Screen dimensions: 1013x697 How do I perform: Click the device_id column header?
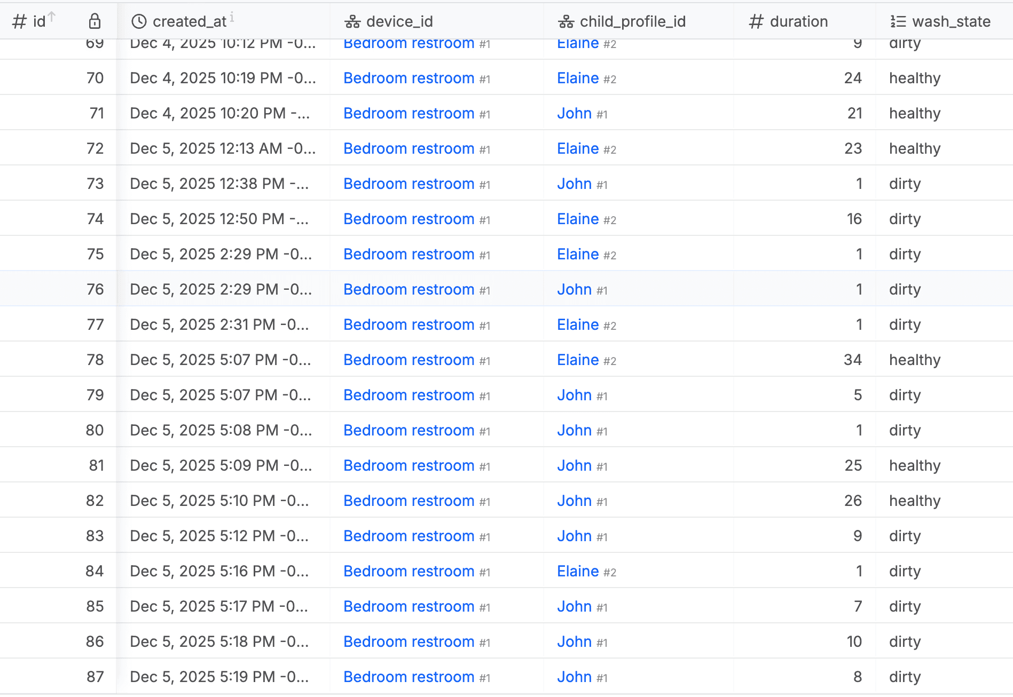(x=437, y=21)
